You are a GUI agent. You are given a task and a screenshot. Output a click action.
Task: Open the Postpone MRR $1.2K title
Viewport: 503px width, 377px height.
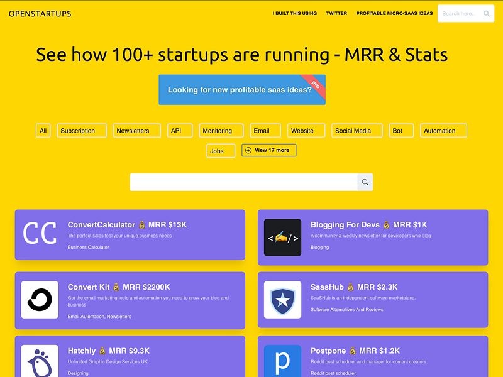pyautogui.click(x=355, y=351)
